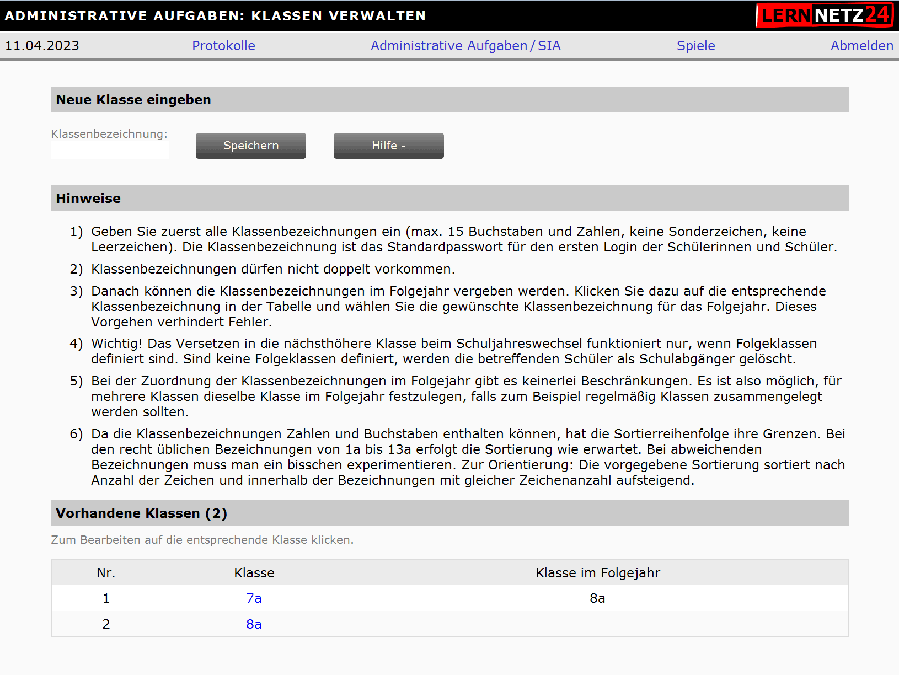Click hint 3 about Folgejahr vergeben
Screen dimensions: 899x675
(458, 307)
